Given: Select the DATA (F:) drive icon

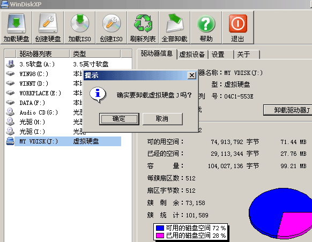Looking at the screenshot, I should 10,102.
